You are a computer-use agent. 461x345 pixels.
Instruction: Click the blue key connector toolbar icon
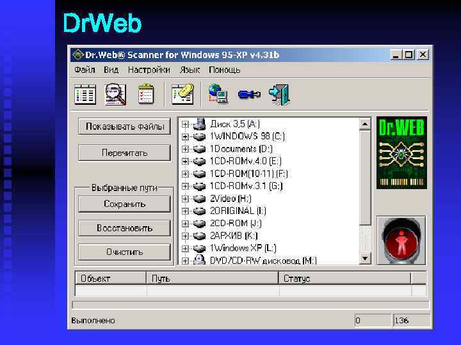click(x=249, y=94)
